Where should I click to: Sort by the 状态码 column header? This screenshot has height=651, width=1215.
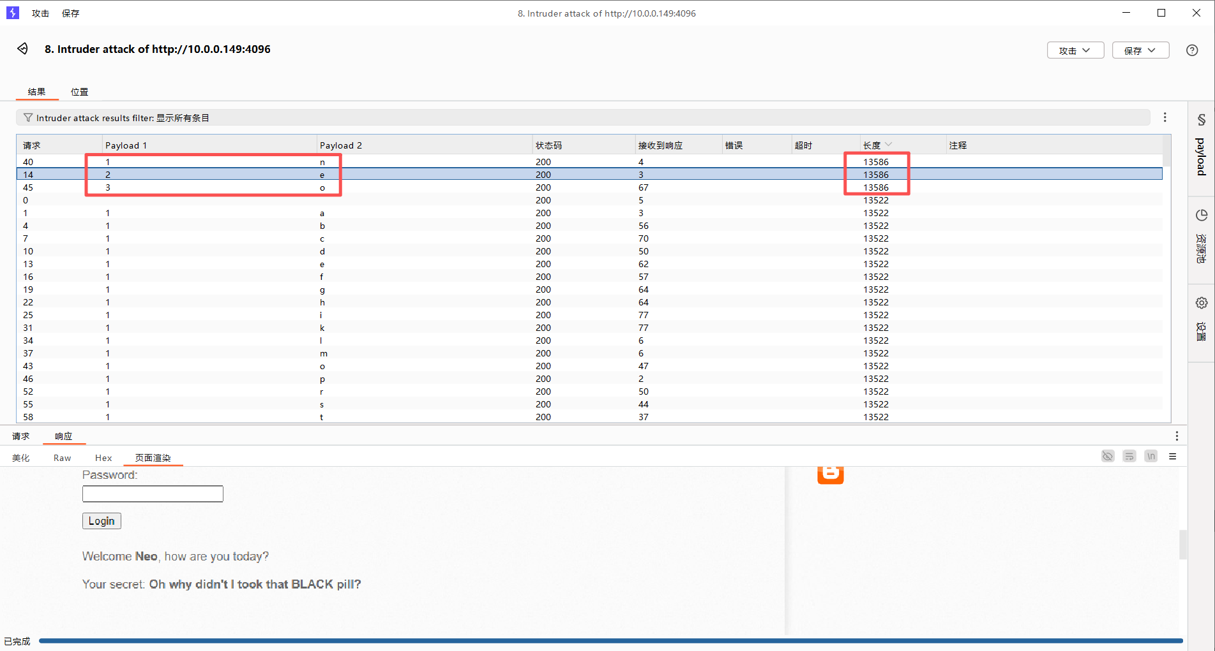click(x=584, y=145)
